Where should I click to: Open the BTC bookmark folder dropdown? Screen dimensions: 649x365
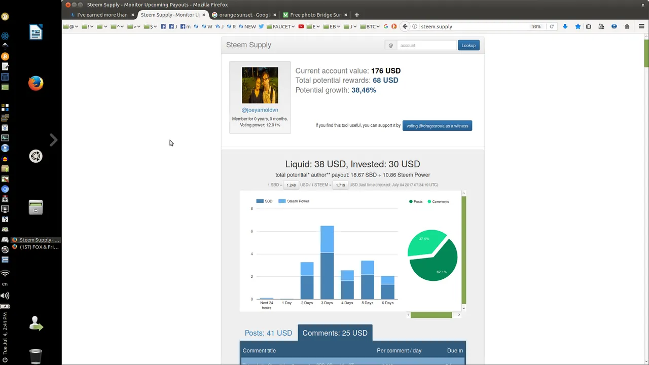[370, 26]
